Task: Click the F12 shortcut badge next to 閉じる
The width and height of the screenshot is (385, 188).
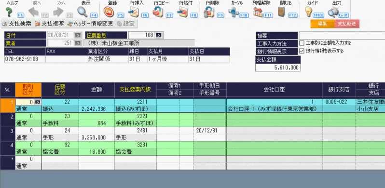Action: click(293, 15)
